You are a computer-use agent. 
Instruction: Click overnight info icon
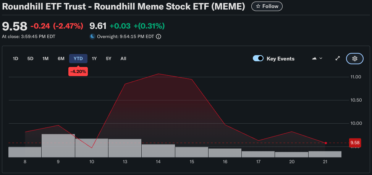159,37
